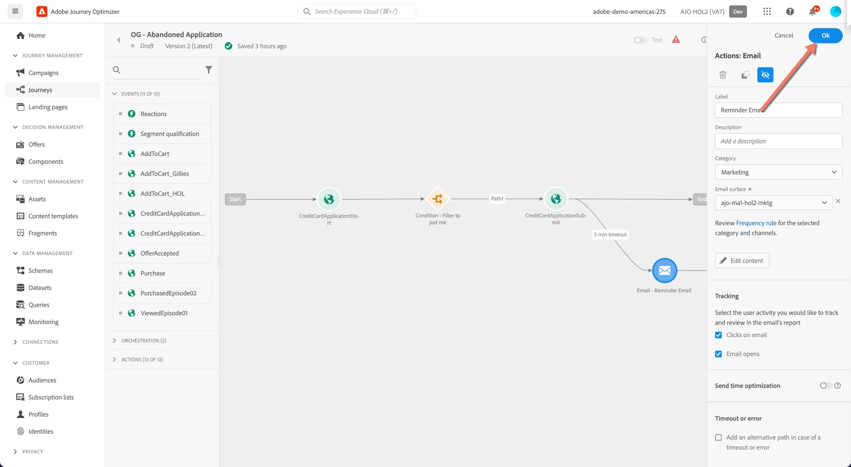Collapse Decision Management section

pos(15,127)
